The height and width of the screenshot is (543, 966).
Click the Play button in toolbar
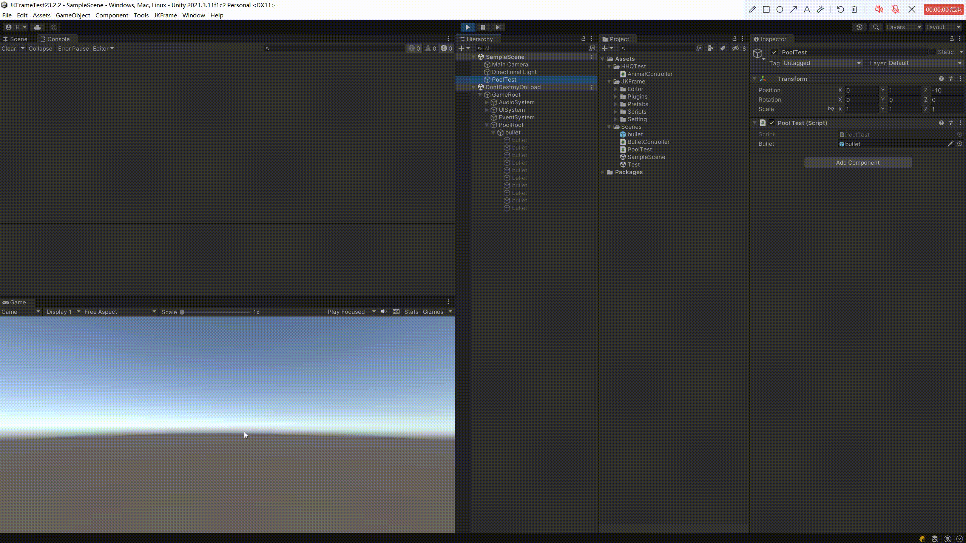[468, 27]
